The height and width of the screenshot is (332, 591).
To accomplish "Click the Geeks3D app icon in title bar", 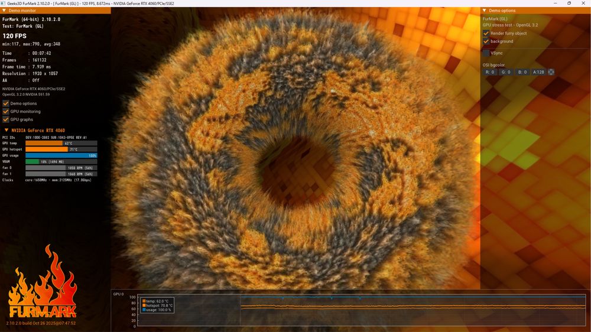I will pos(4,4).
